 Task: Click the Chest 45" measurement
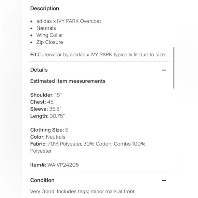pos(43,102)
